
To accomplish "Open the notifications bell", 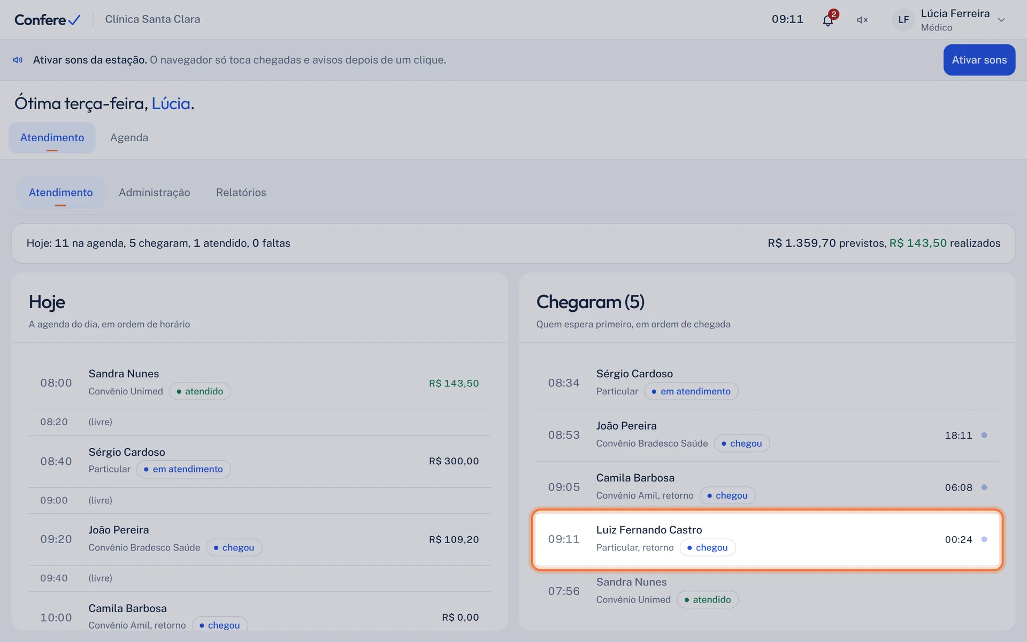I will tap(827, 20).
